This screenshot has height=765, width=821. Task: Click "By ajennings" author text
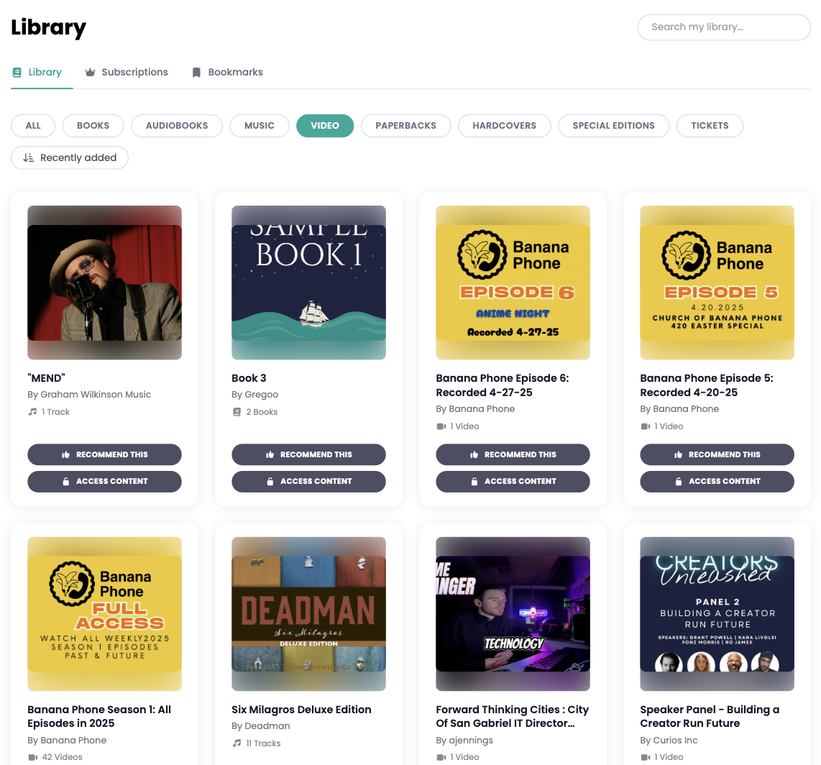[464, 741]
